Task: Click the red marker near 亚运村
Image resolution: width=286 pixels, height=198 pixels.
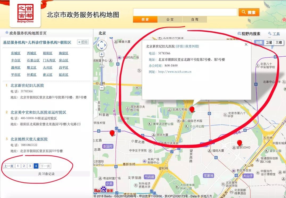Action: pos(112,133)
